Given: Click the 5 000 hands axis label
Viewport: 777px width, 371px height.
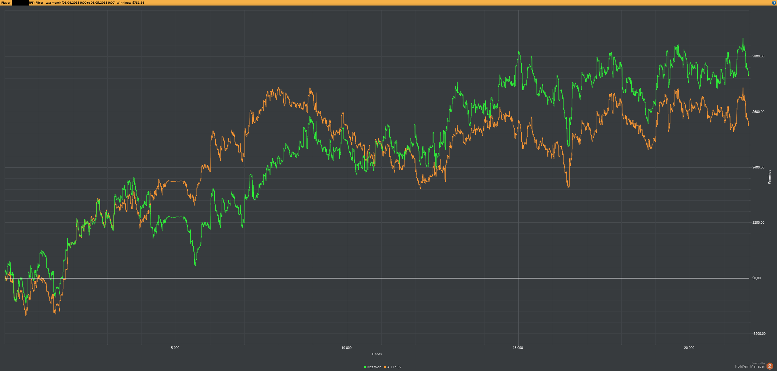Looking at the screenshot, I should pos(175,348).
